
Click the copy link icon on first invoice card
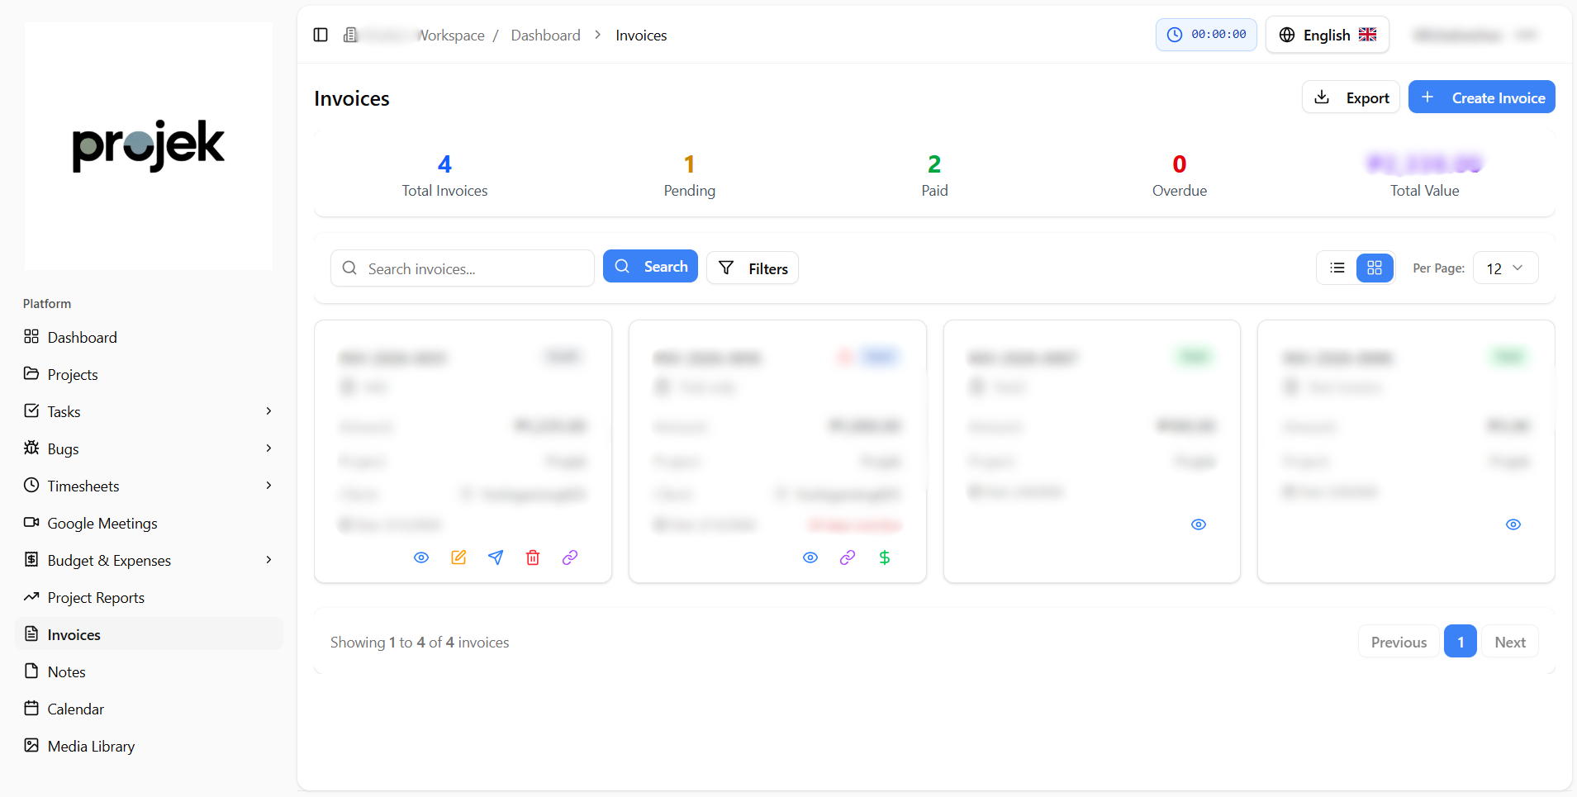click(570, 557)
